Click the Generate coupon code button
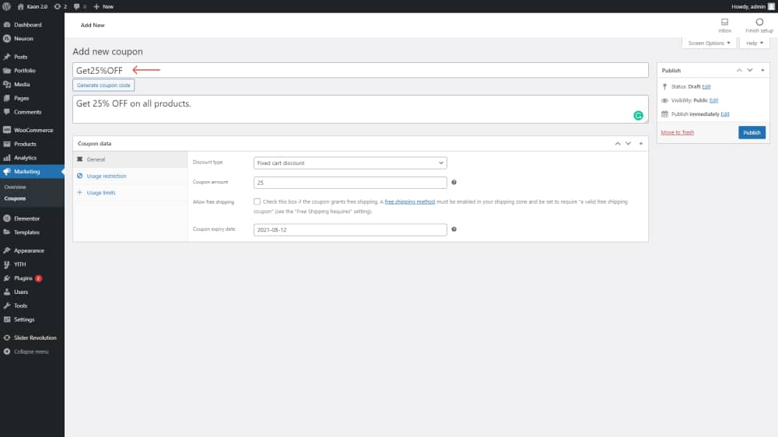This screenshot has width=778, height=437. 104,85
